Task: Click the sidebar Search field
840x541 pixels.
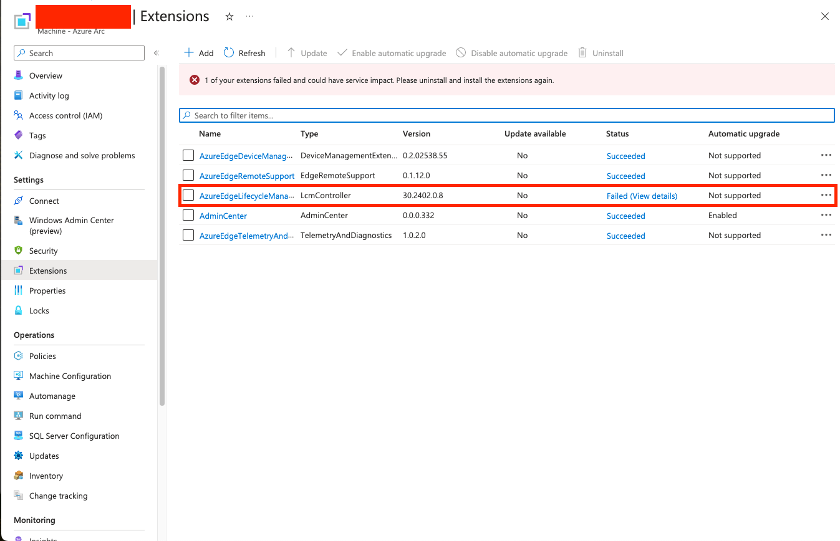Action: (x=79, y=53)
